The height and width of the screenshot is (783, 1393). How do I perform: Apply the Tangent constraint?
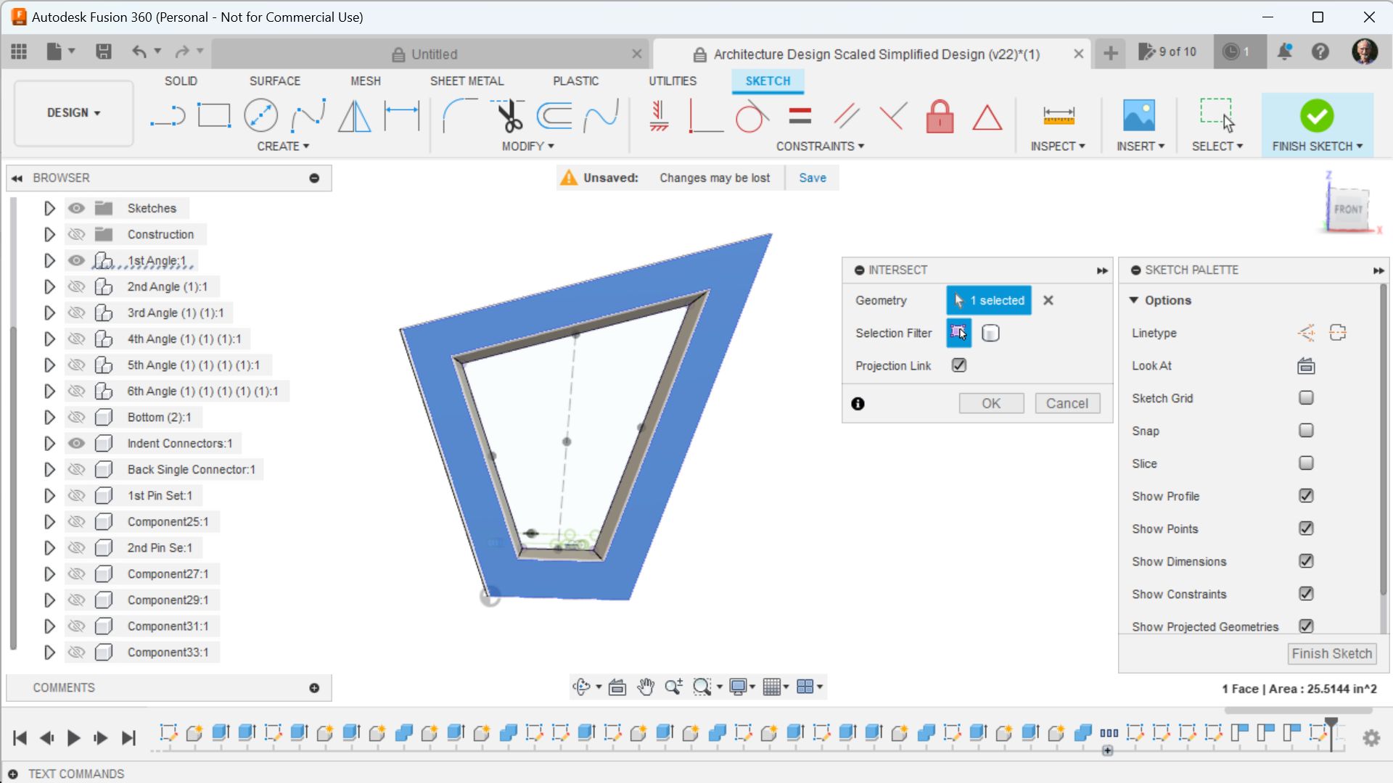click(x=752, y=116)
